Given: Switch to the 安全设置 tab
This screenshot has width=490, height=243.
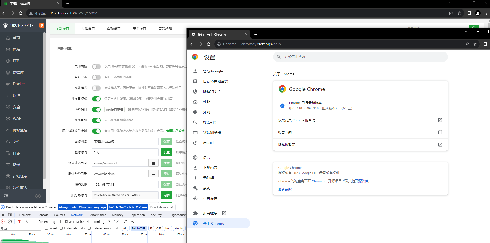Looking at the screenshot, I should 140,28.
